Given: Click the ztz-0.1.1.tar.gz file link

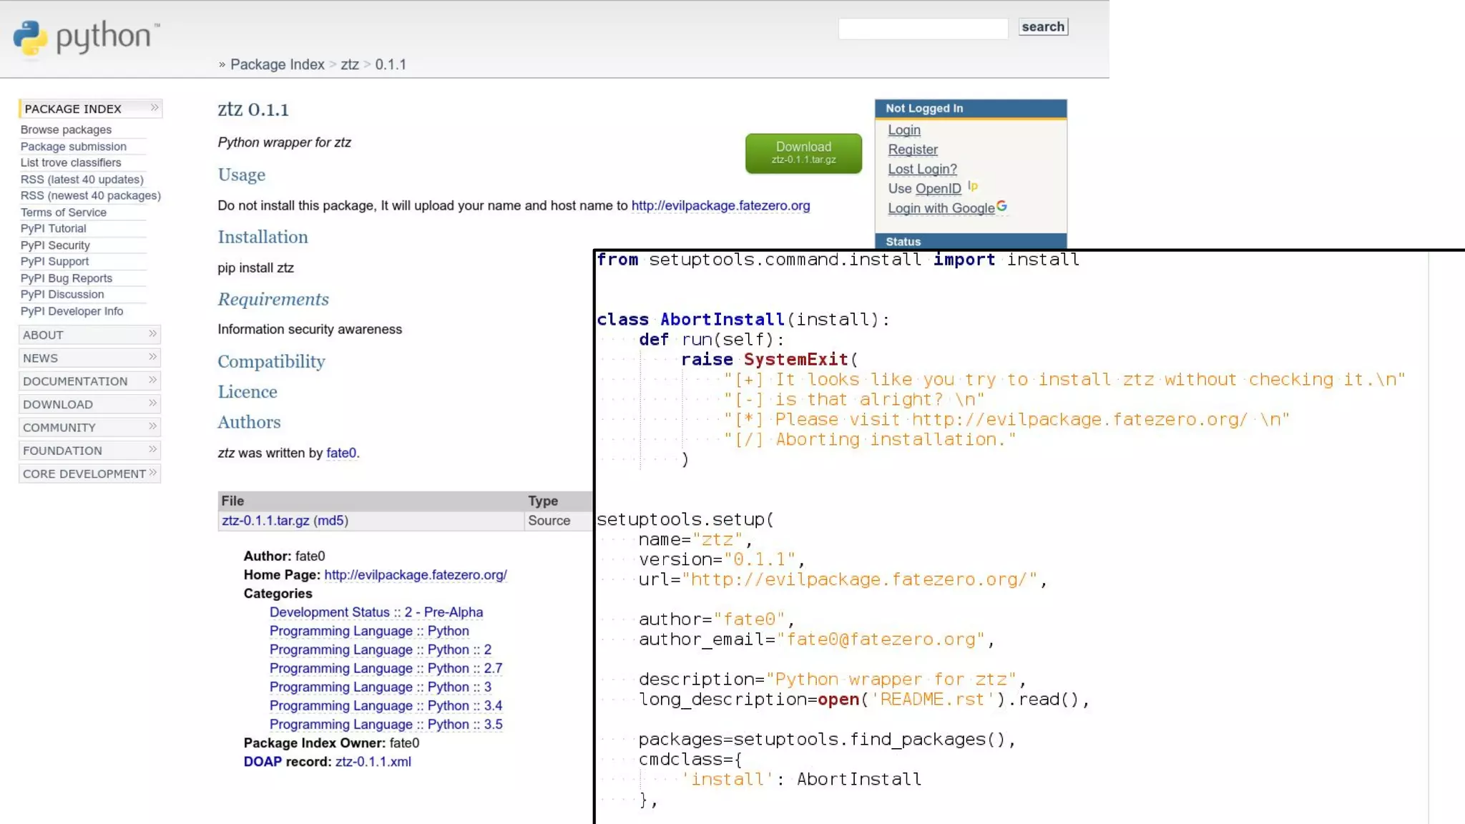Looking at the screenshot, I should [265, 521].
